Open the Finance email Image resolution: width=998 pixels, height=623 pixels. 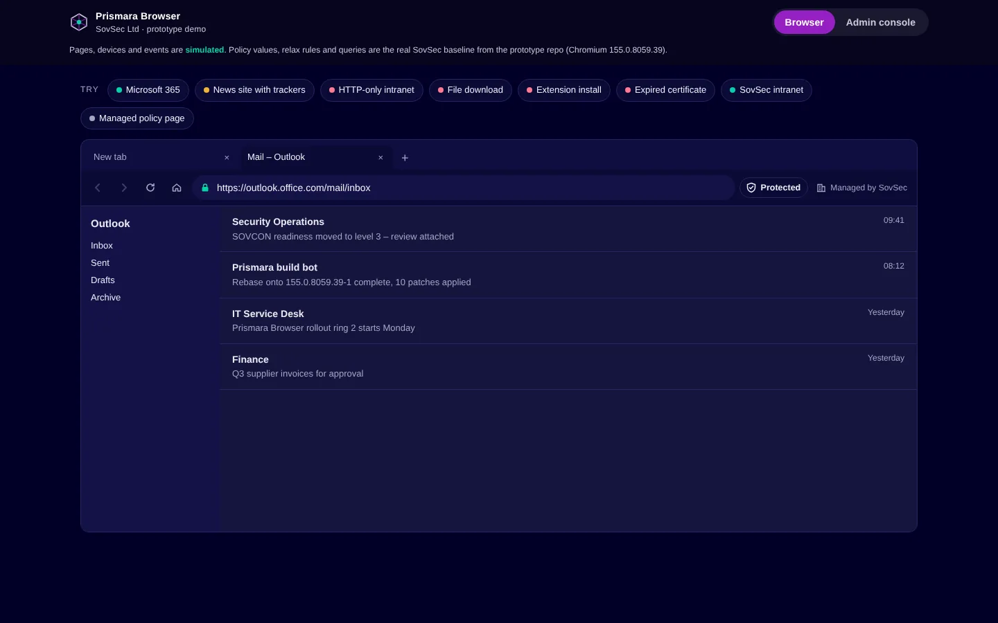pos(568,367)
